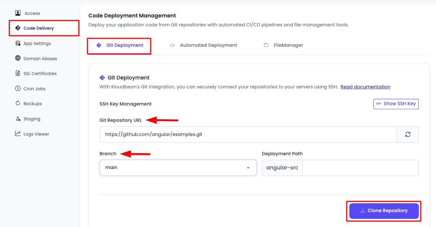The height and width of the screenshot is (227, 436).
Task: Expand the Branch dropdown showing main
Action: tap(178, 168)
